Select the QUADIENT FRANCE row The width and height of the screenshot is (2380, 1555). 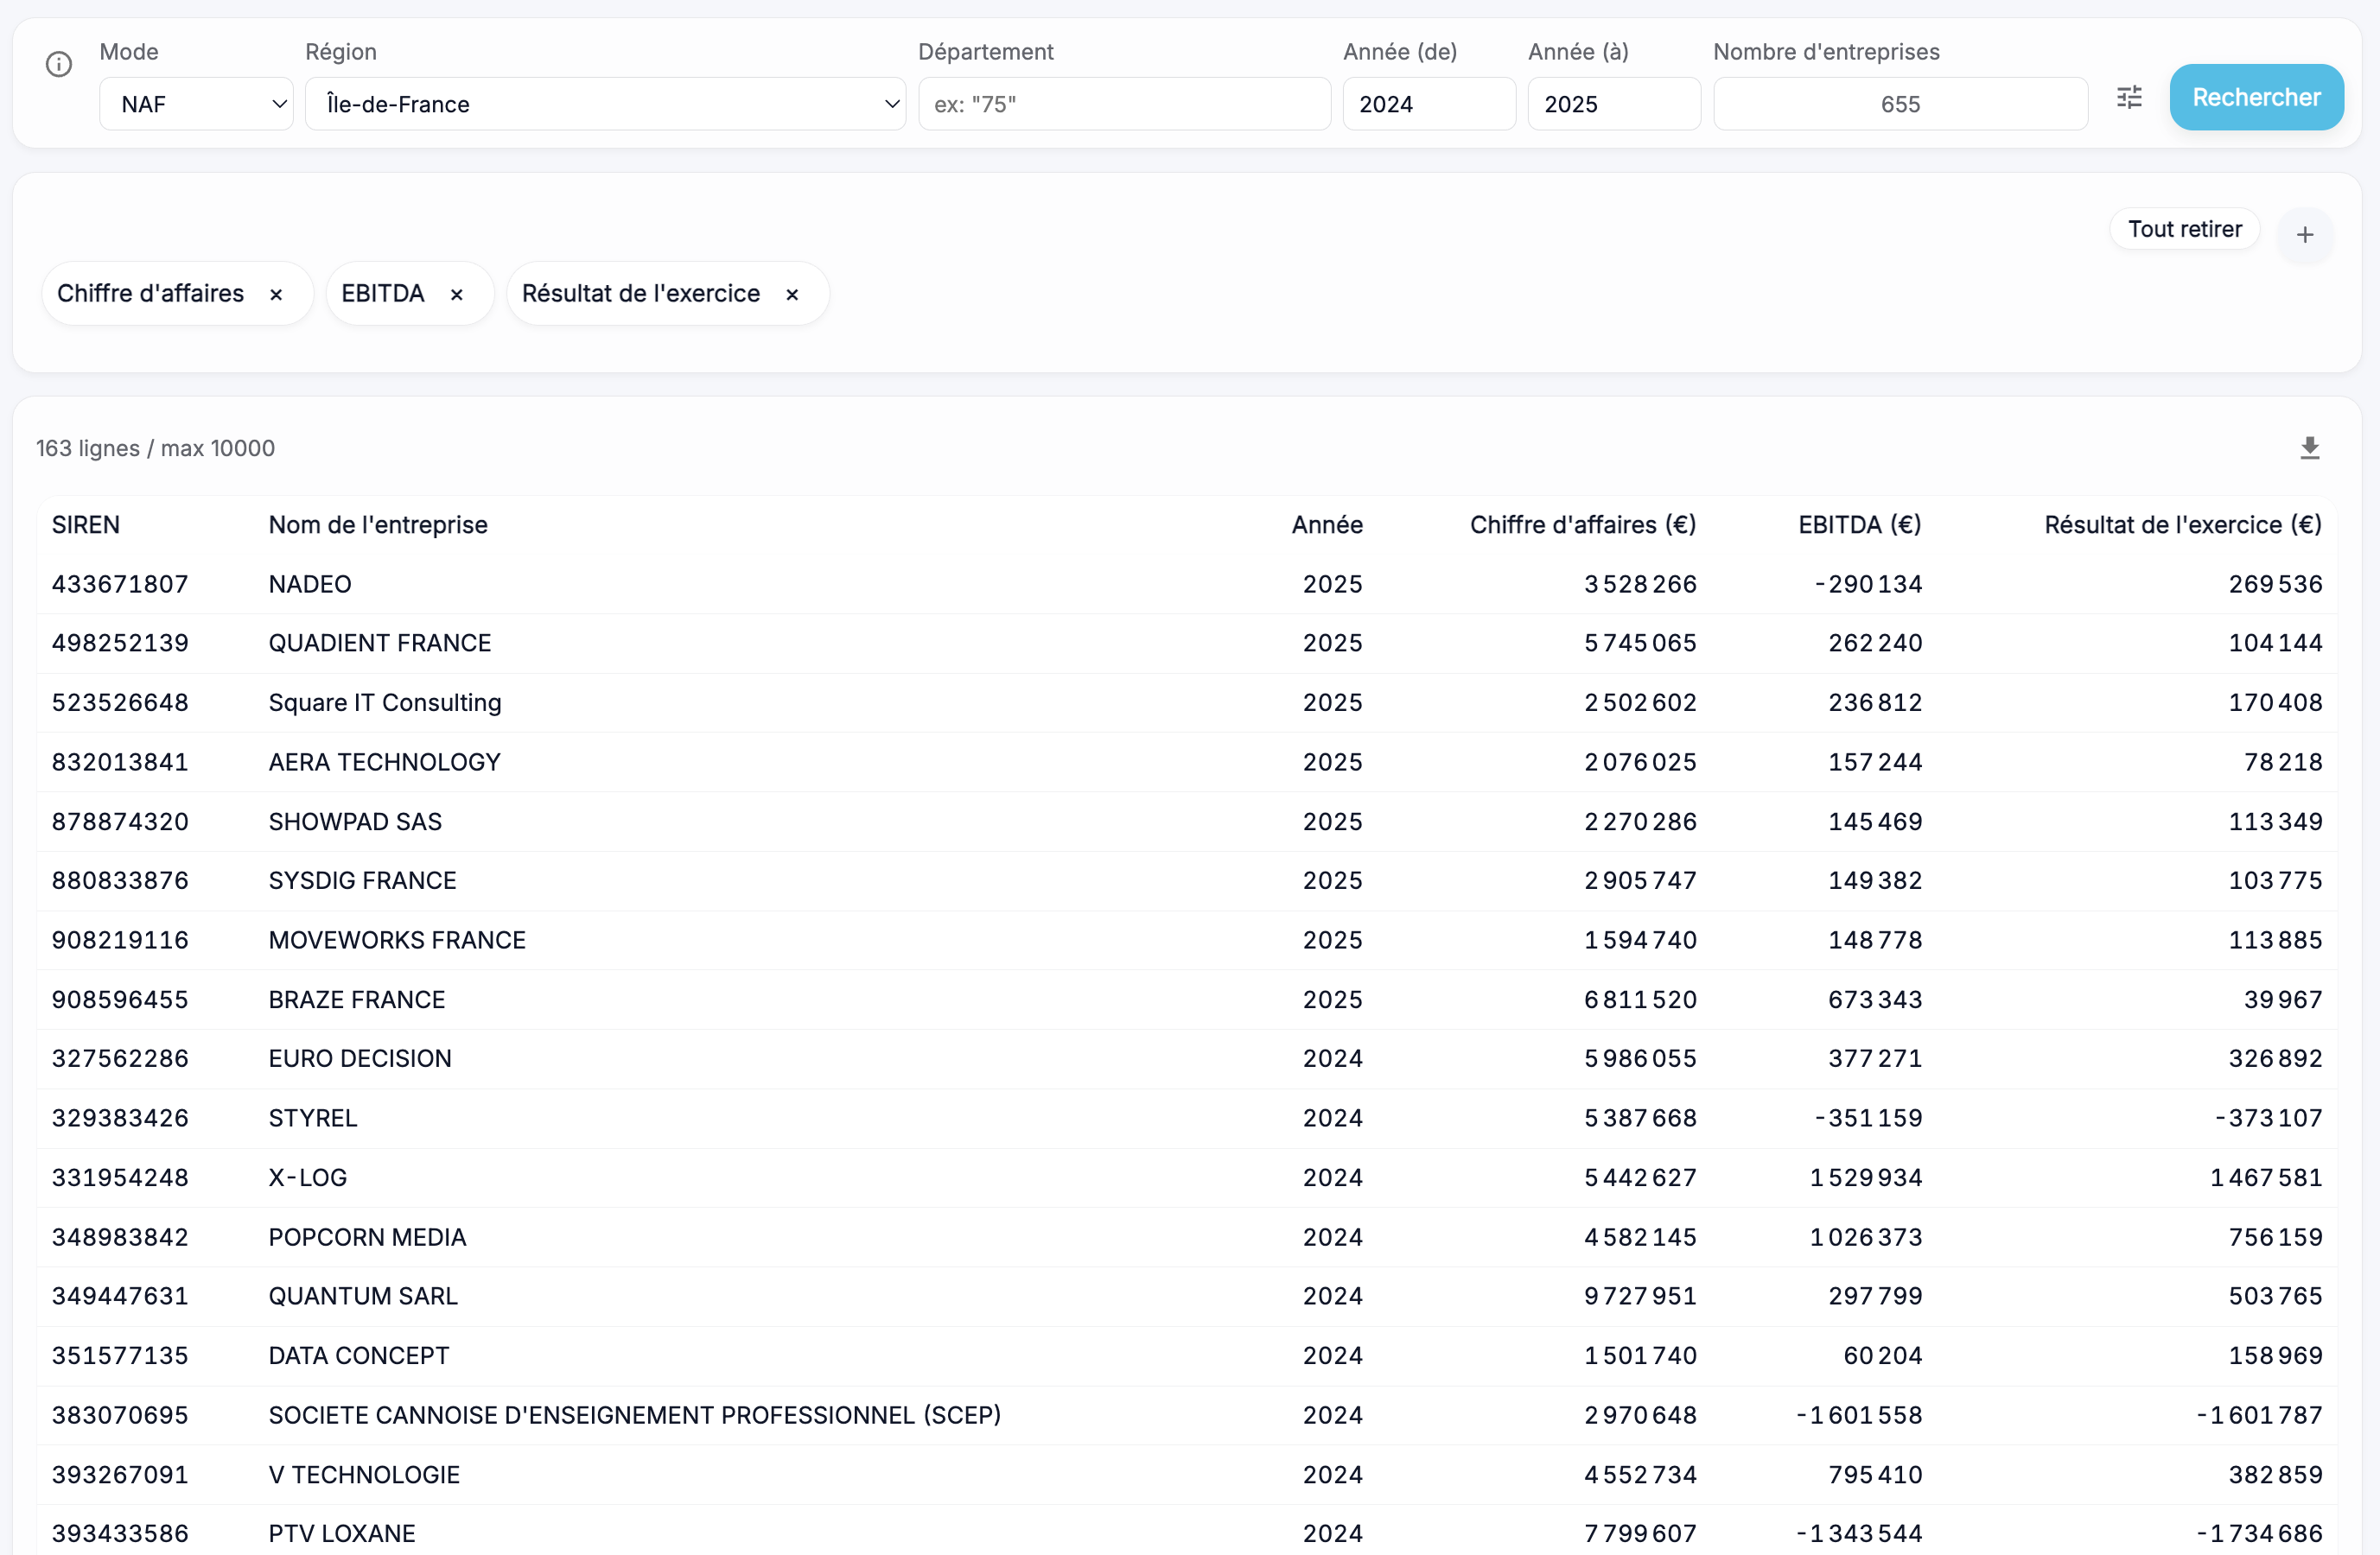(380, 643)
